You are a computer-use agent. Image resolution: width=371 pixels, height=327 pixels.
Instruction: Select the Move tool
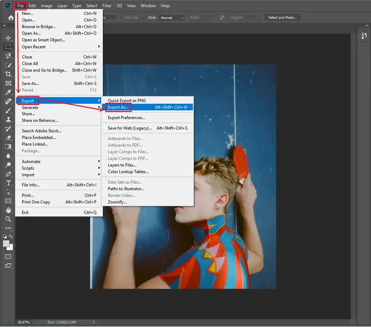pyautogui.click(x=8, y=38)
